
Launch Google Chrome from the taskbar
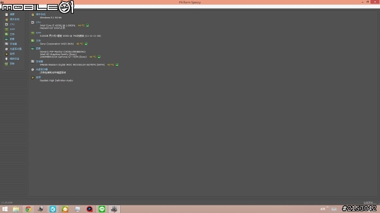28,209
